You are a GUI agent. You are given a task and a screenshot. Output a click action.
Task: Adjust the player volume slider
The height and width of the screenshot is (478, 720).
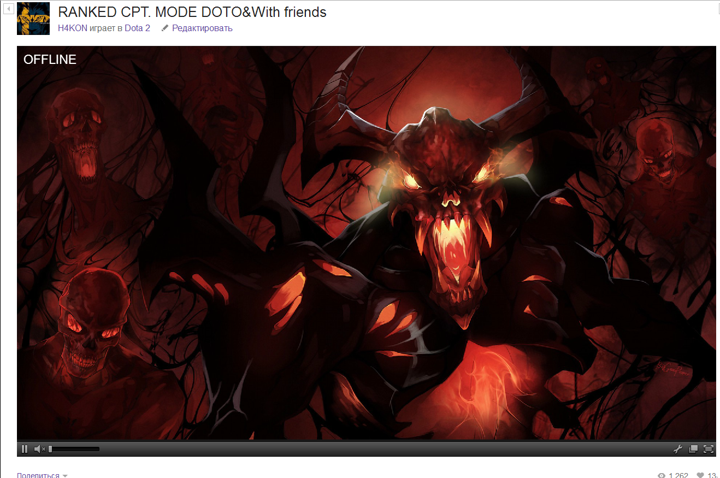pos(74,449)
